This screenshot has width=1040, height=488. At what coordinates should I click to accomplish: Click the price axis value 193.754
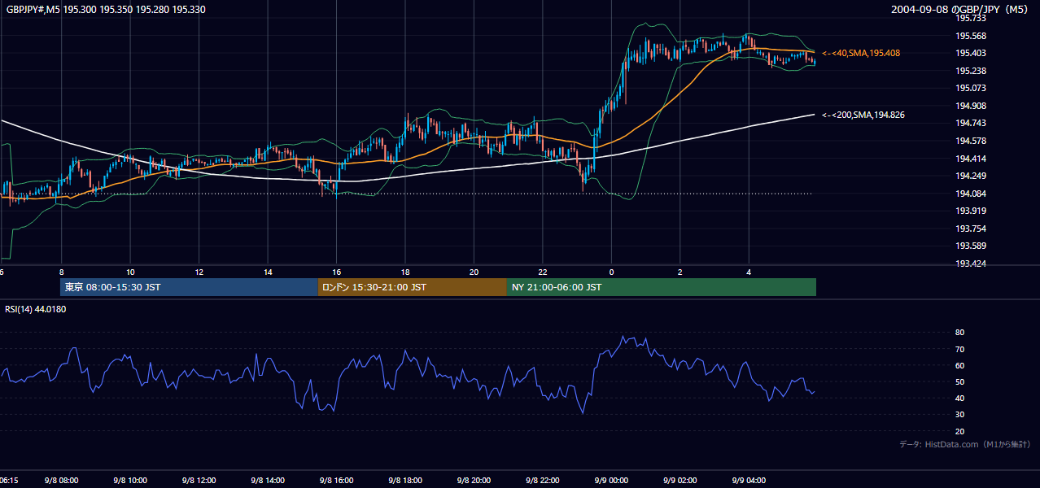pos(970,229)
